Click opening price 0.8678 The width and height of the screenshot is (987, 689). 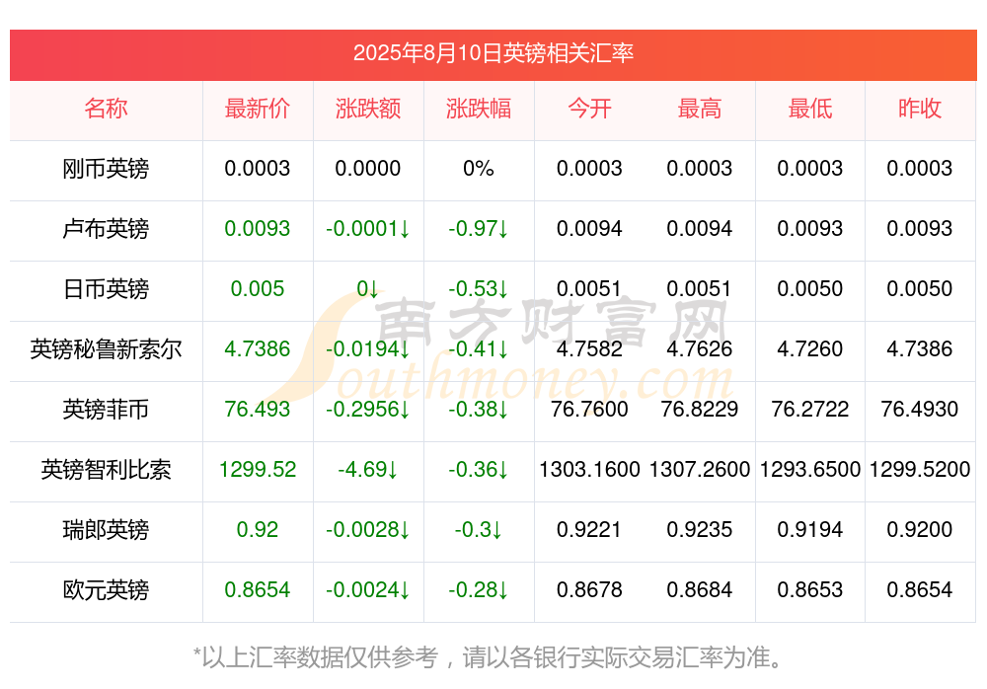(589, 590)
